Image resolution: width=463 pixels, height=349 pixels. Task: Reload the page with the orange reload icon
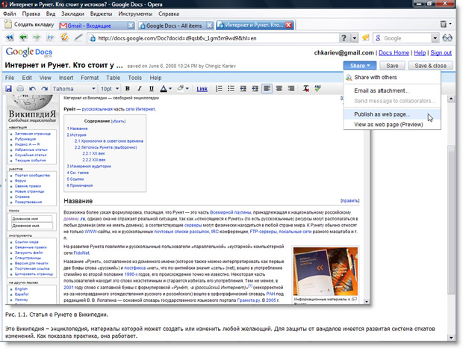pos(64,37)
